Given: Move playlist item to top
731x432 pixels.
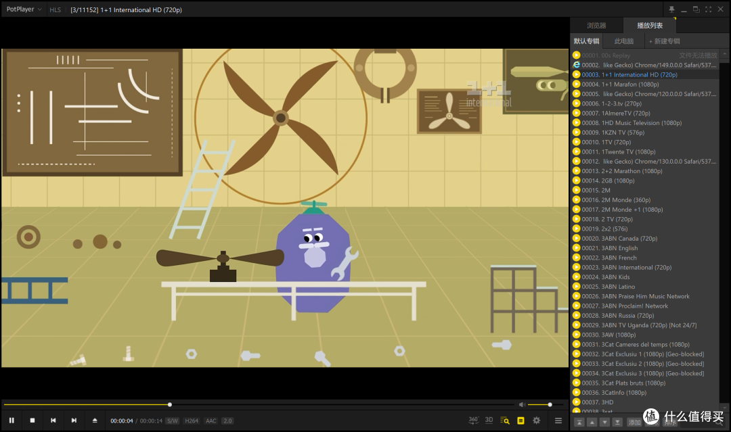Looking at the screenshot, I should coord(579,423).
